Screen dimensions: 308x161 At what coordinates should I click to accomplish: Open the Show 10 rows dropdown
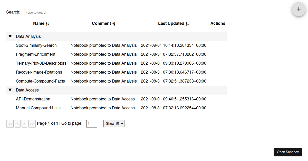pyautogui.click(x=114, y=123)
